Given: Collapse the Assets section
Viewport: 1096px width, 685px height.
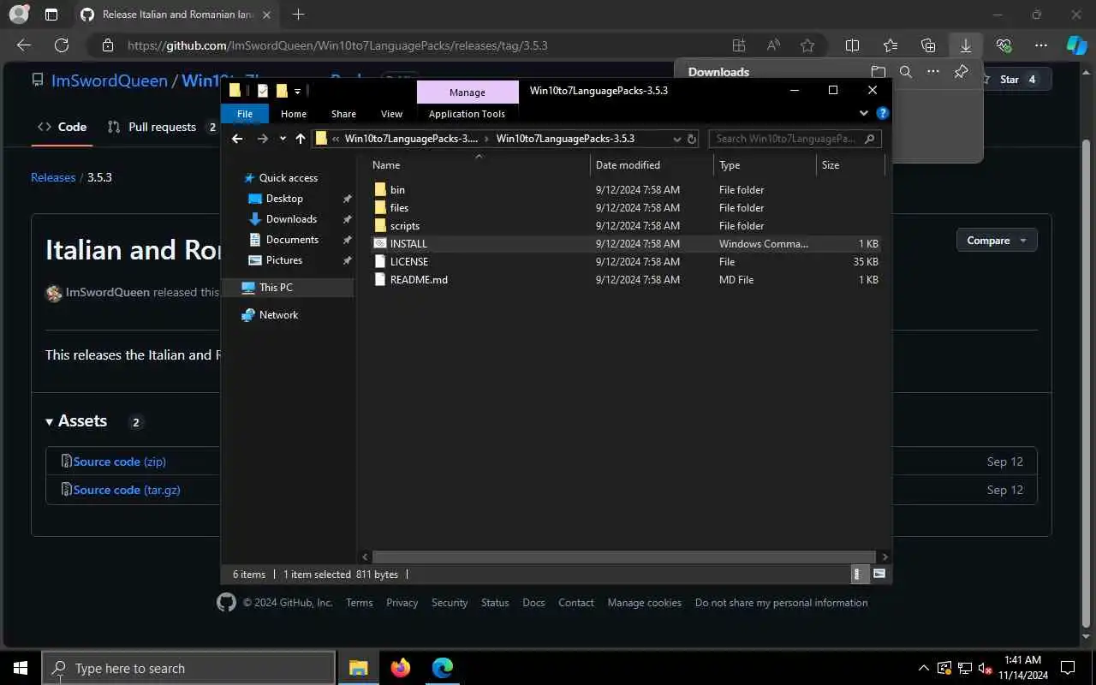Looking at the screenshot, I should click(x=76, y=421).
